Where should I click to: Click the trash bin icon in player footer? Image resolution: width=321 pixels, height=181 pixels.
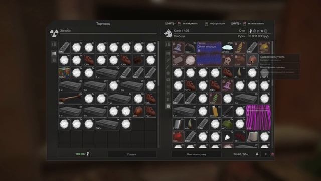click(265, 154)
